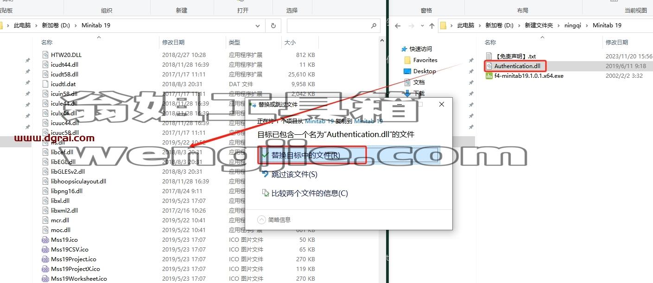653x283 pixels.
Task: Click the mcr.dll file icon
Action: click(45, 220)
